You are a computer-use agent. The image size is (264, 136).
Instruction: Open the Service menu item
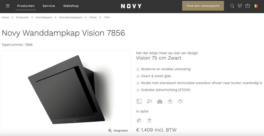click(x=49, y=6)
